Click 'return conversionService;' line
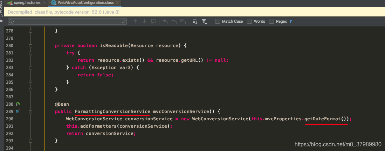Viewport: 385px width, 151px height. tap(101, 134)
